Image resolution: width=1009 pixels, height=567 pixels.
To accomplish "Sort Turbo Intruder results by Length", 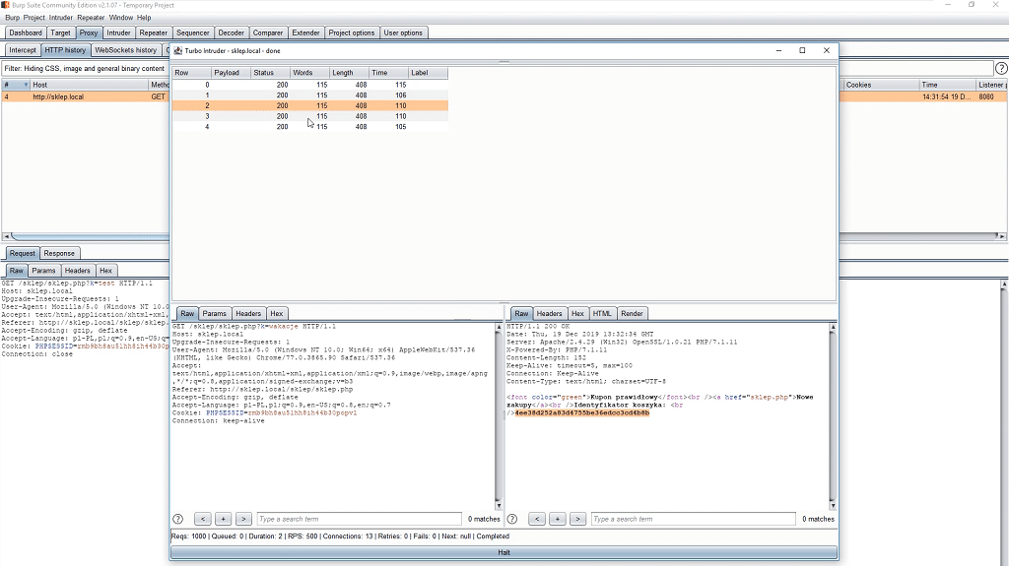I will coord(350,73).
